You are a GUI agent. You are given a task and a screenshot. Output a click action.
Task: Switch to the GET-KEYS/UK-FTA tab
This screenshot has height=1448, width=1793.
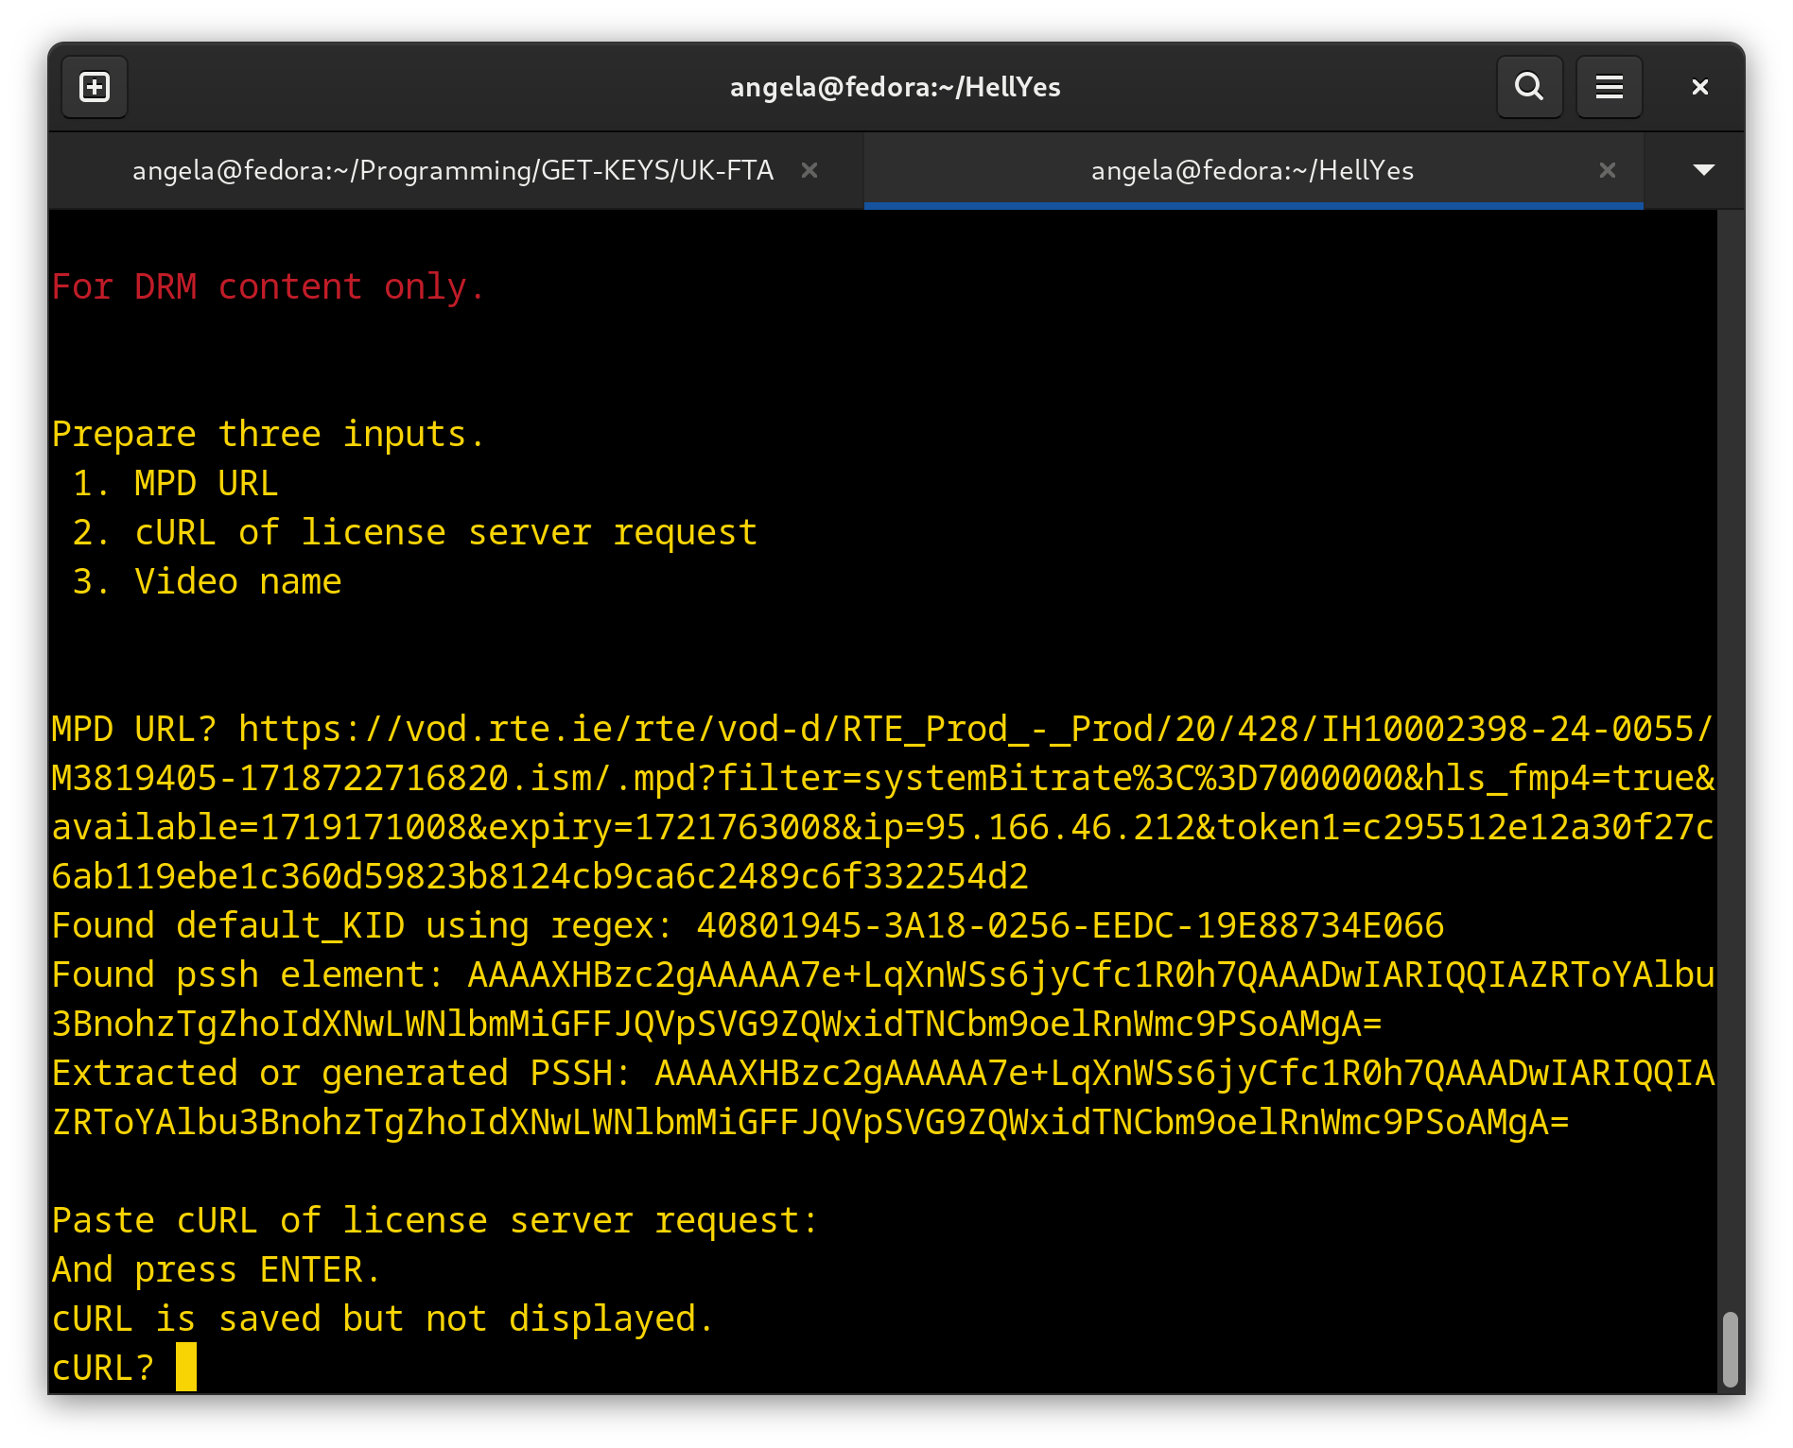point(452,170)
